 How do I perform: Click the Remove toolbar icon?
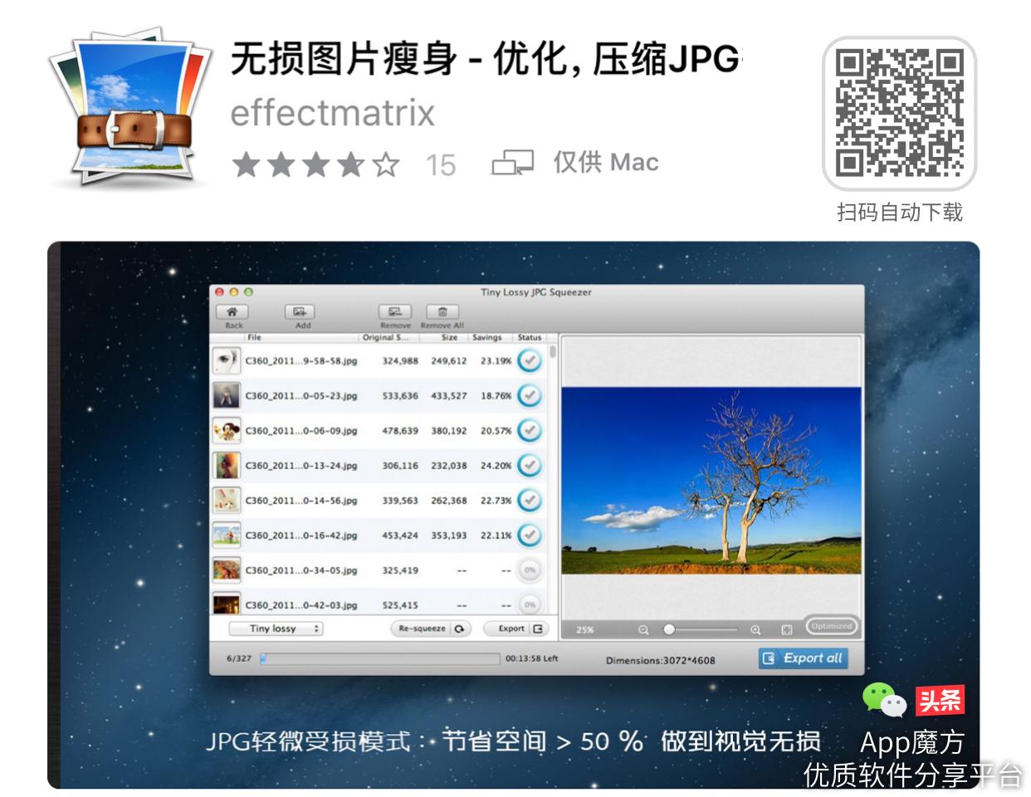point(394,310)
